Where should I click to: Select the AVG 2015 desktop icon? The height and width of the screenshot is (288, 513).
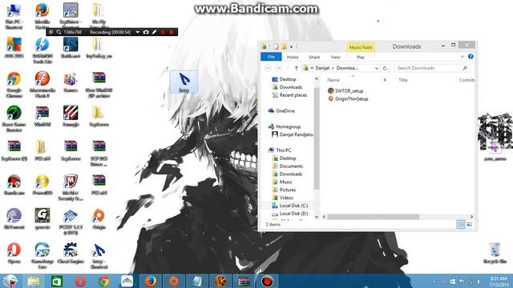point(14,48)
